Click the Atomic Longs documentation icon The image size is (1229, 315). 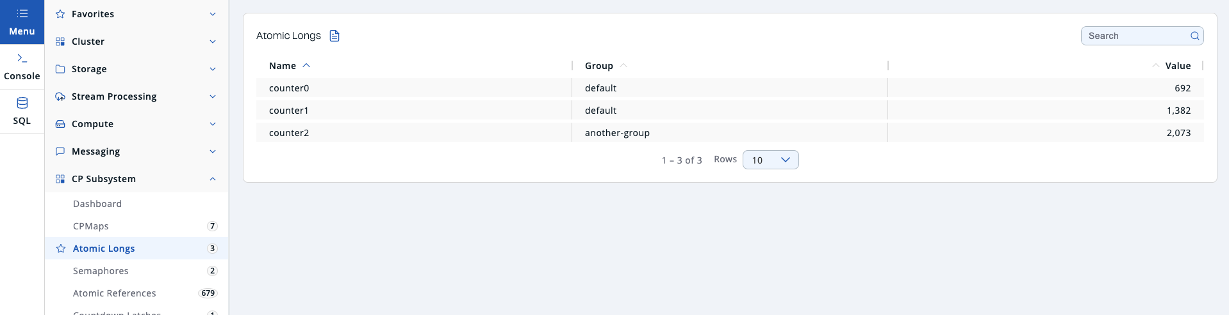[334, 36]
